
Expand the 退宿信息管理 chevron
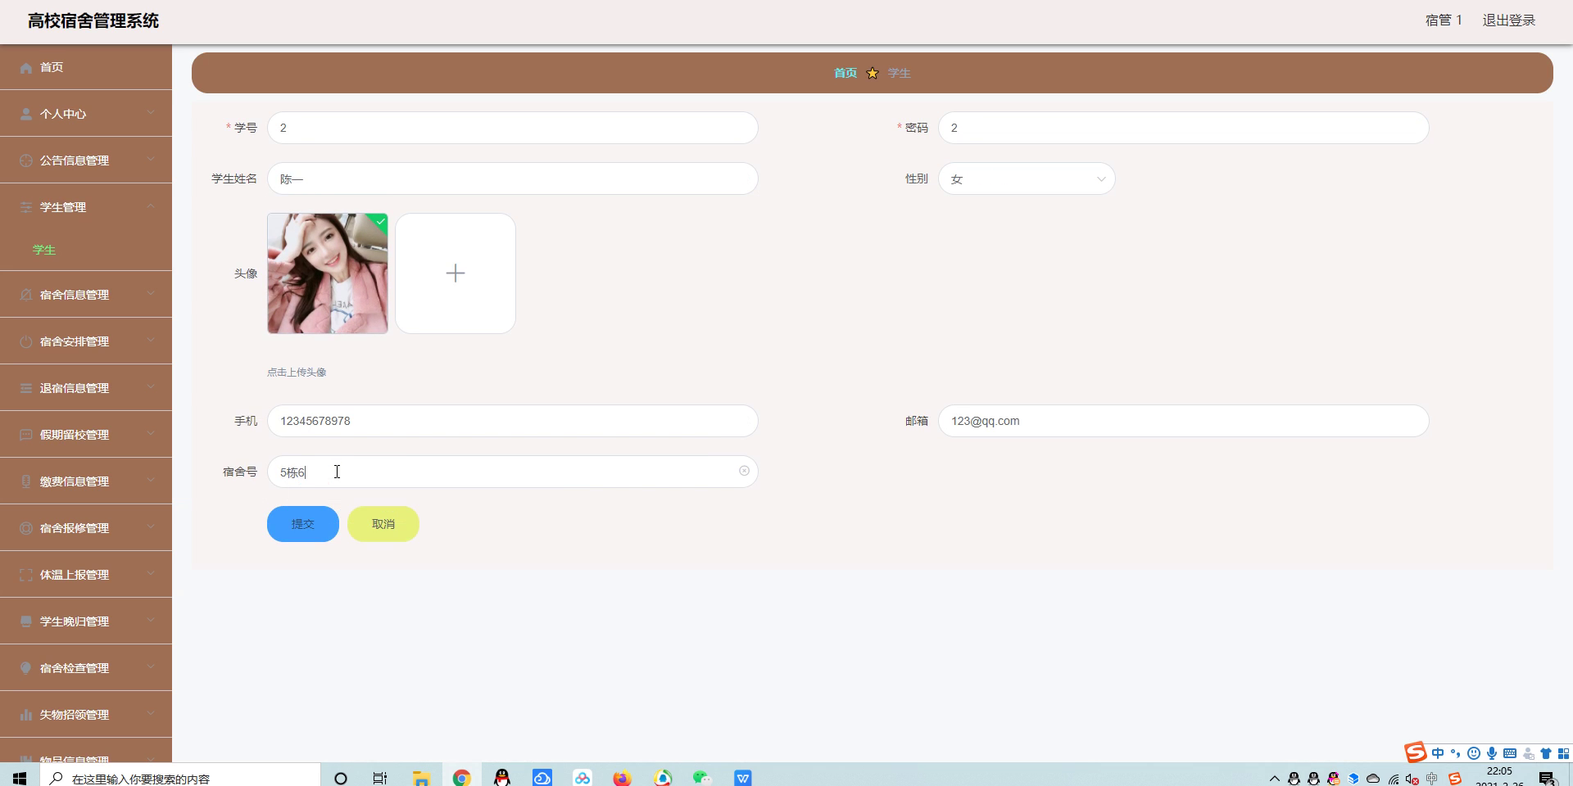pos(151,387)
